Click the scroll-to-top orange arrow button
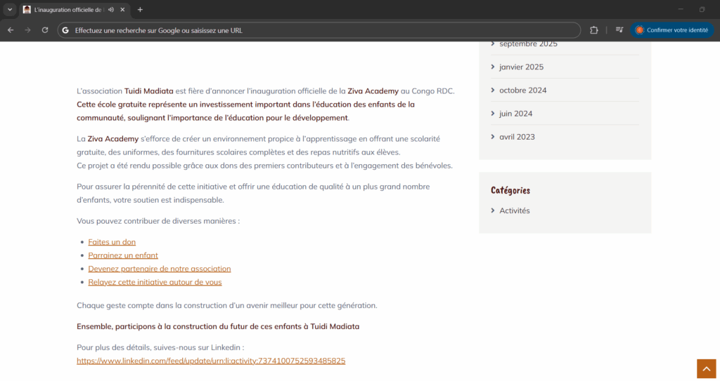This screenshot has height=381, width=720. [706, 368]
